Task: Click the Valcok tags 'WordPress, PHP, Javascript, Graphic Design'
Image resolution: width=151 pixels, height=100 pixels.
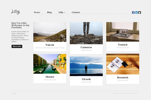Action: tap(50, 48)
